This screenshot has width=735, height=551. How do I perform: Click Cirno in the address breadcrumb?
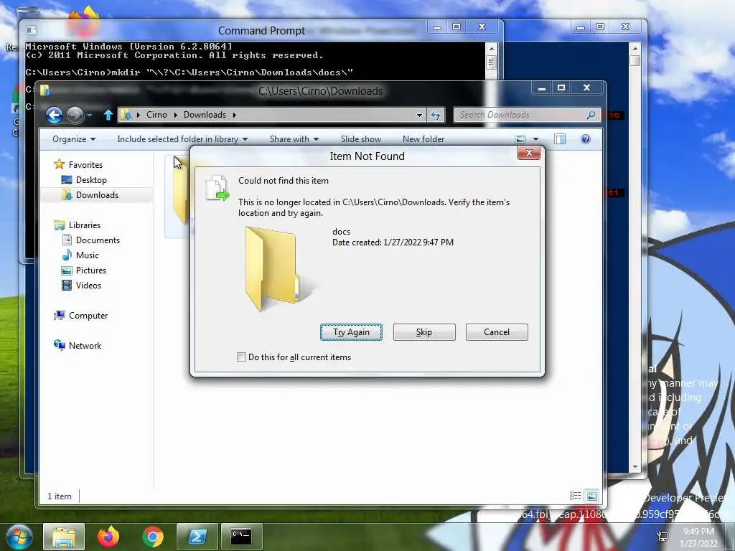[x=156, y=115]
